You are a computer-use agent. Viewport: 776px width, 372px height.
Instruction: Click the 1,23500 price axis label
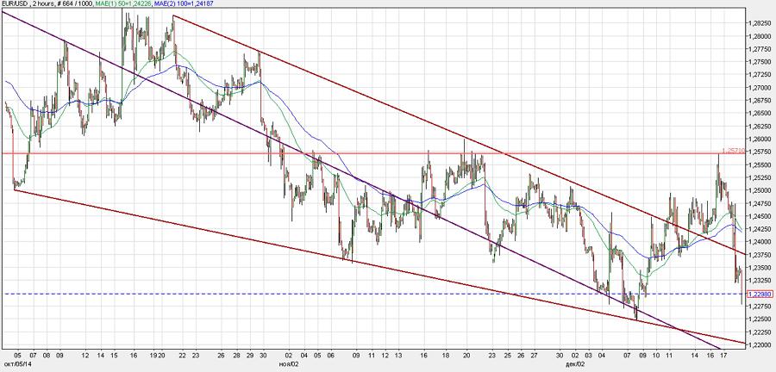760,268
